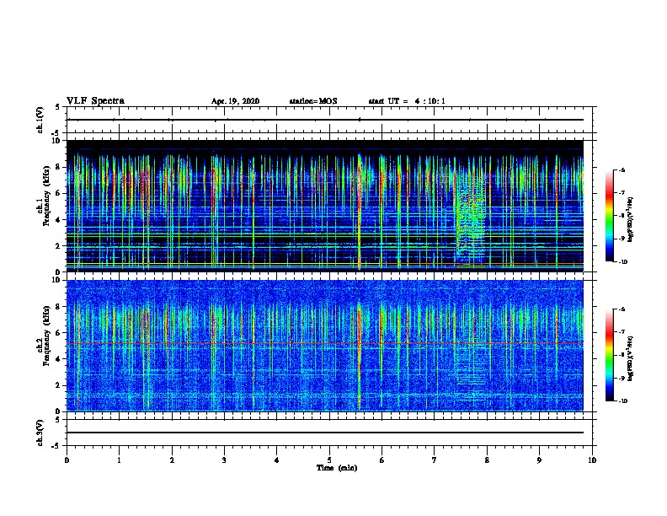Click the '-10' label on ch.2 colorbar
This screenshot has width=667, height=516.
coord(622,401)
